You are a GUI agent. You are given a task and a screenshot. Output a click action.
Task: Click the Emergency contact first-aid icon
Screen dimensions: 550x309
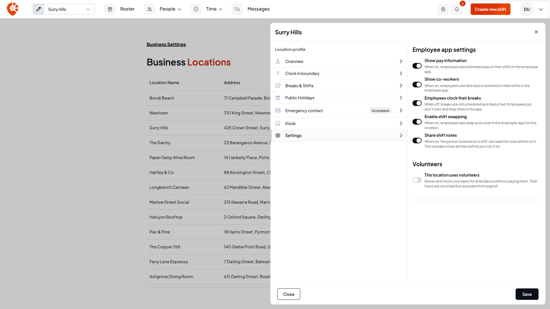tap(278, 110)
